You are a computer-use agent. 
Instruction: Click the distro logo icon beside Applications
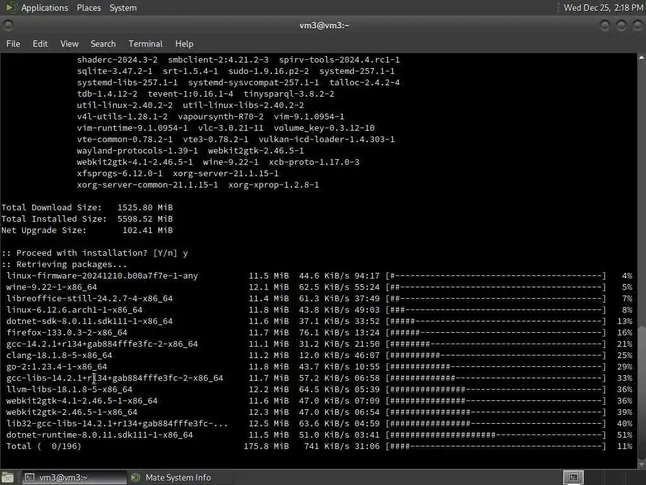pyautogui.click(x=11, y=8)
